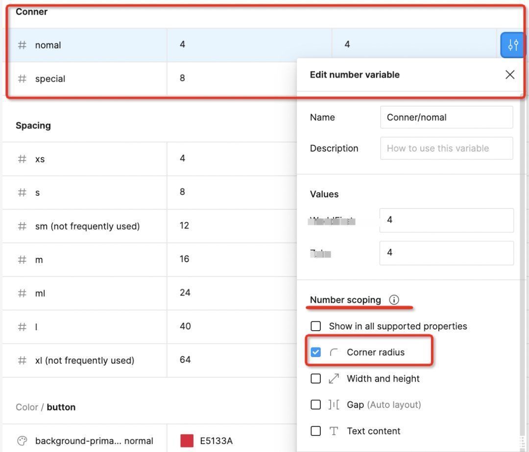Click hash icon beside sm variable
Screen dimensions: 529x452
[x=22, y=226]
